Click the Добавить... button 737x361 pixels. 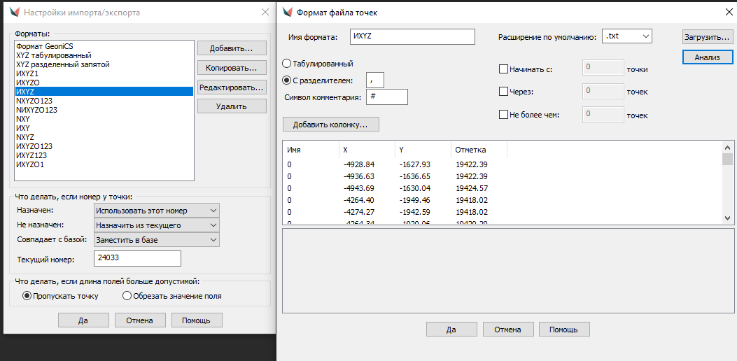pos(232,48)
